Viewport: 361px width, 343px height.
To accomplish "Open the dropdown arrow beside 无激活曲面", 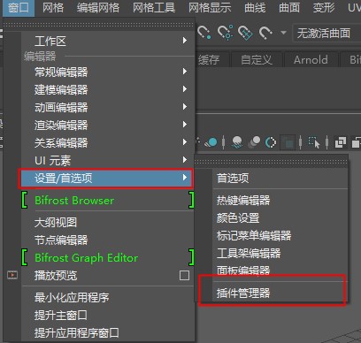I will pyautogui.click(x=283, y=33).
